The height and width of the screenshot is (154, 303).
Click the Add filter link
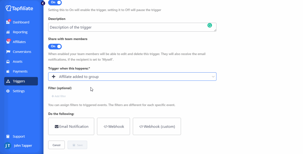coord(59,96)
